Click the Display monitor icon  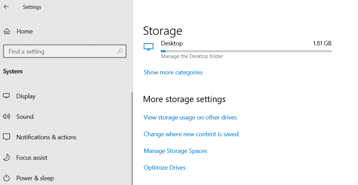(7, 96)
